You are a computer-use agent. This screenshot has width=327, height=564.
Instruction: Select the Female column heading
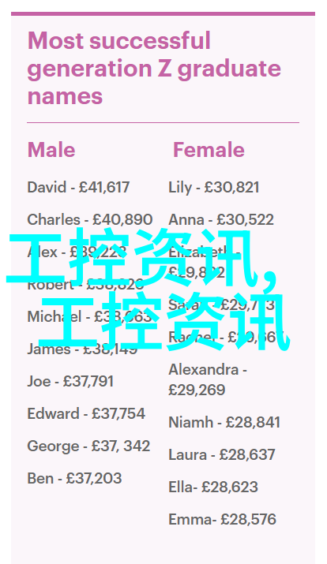pos(209,150)
